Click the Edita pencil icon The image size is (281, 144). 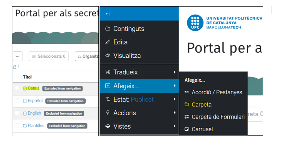(108, 42)
